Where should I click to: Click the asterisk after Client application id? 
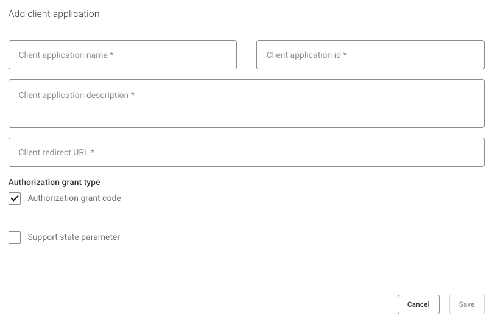345,55
